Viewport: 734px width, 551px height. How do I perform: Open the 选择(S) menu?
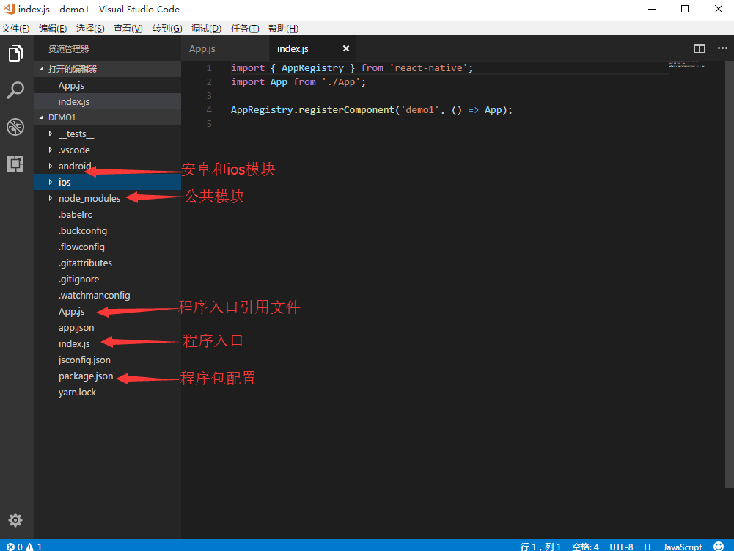coord(90,29)
